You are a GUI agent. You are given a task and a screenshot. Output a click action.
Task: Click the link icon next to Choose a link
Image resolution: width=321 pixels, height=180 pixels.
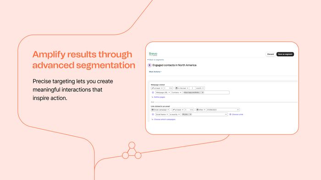click(230, 114)
